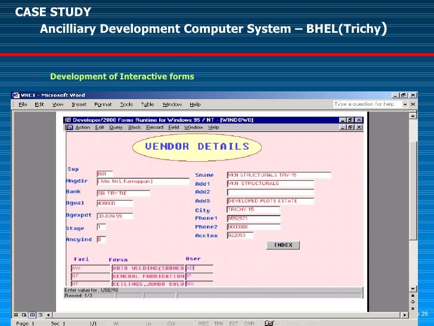Viewport: 434px width, 326px height.
Task: Click the Forms menu bar window icon
Action: (69, 127)
